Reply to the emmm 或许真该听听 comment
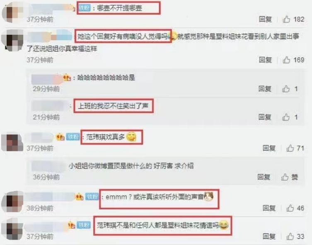The width and height of the screenshot is (312, 245). click(269, 208)
